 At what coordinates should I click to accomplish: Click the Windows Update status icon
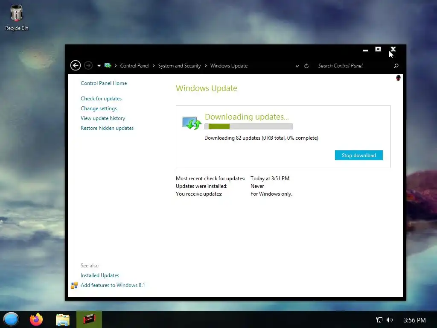point(191,123)
